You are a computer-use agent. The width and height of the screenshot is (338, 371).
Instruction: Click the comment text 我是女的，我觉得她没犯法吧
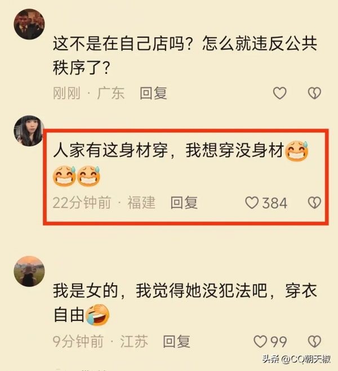160,291
